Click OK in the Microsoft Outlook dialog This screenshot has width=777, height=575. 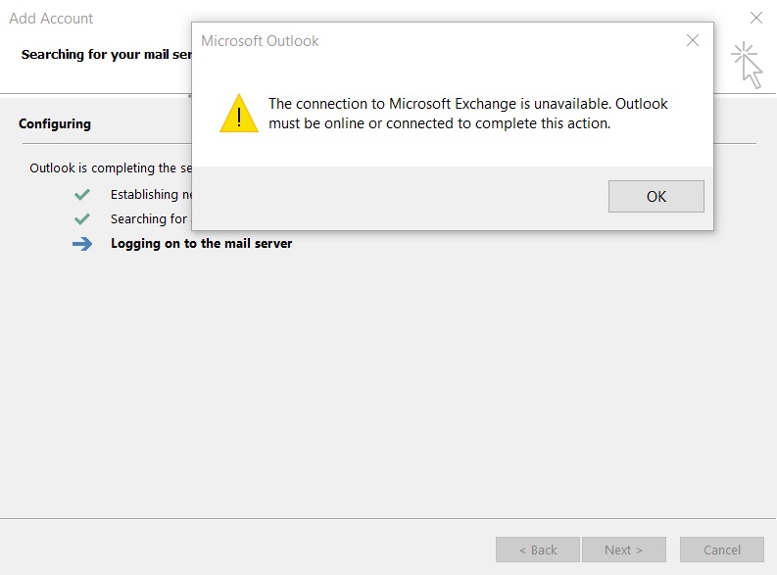[x=656, y=197]
